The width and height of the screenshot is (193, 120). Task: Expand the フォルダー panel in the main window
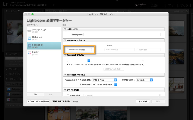(7, 69)
